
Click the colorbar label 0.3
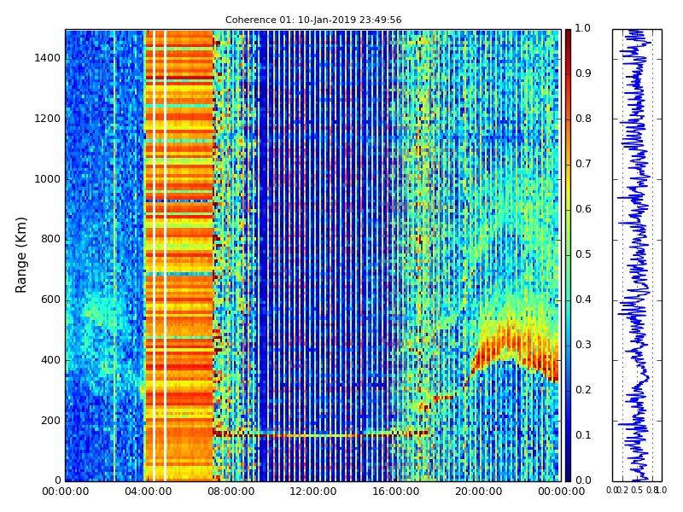pyautogui.click(x=583, y=346)
